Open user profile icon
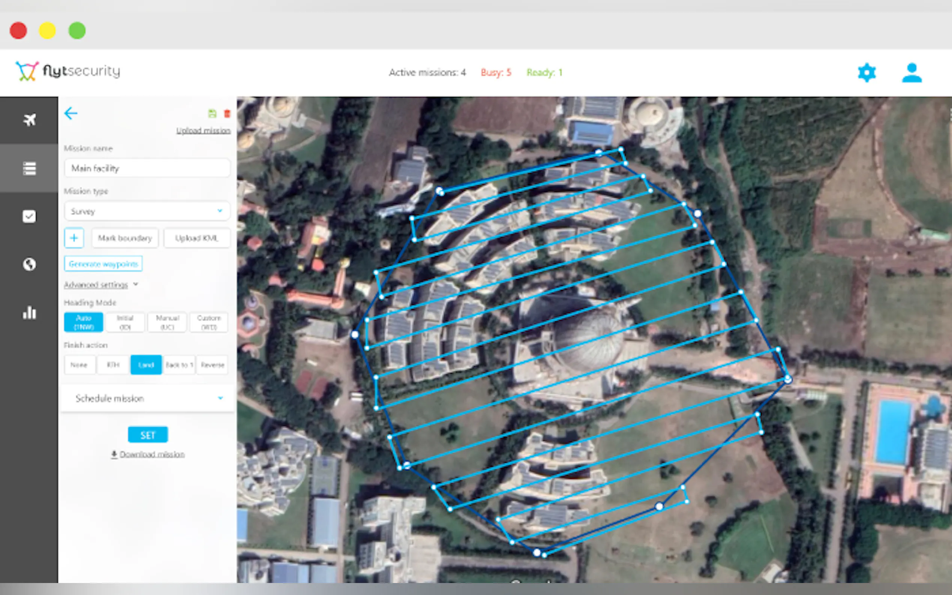The height and width of the screenshot is (595, 952). [x=912, y=73]
